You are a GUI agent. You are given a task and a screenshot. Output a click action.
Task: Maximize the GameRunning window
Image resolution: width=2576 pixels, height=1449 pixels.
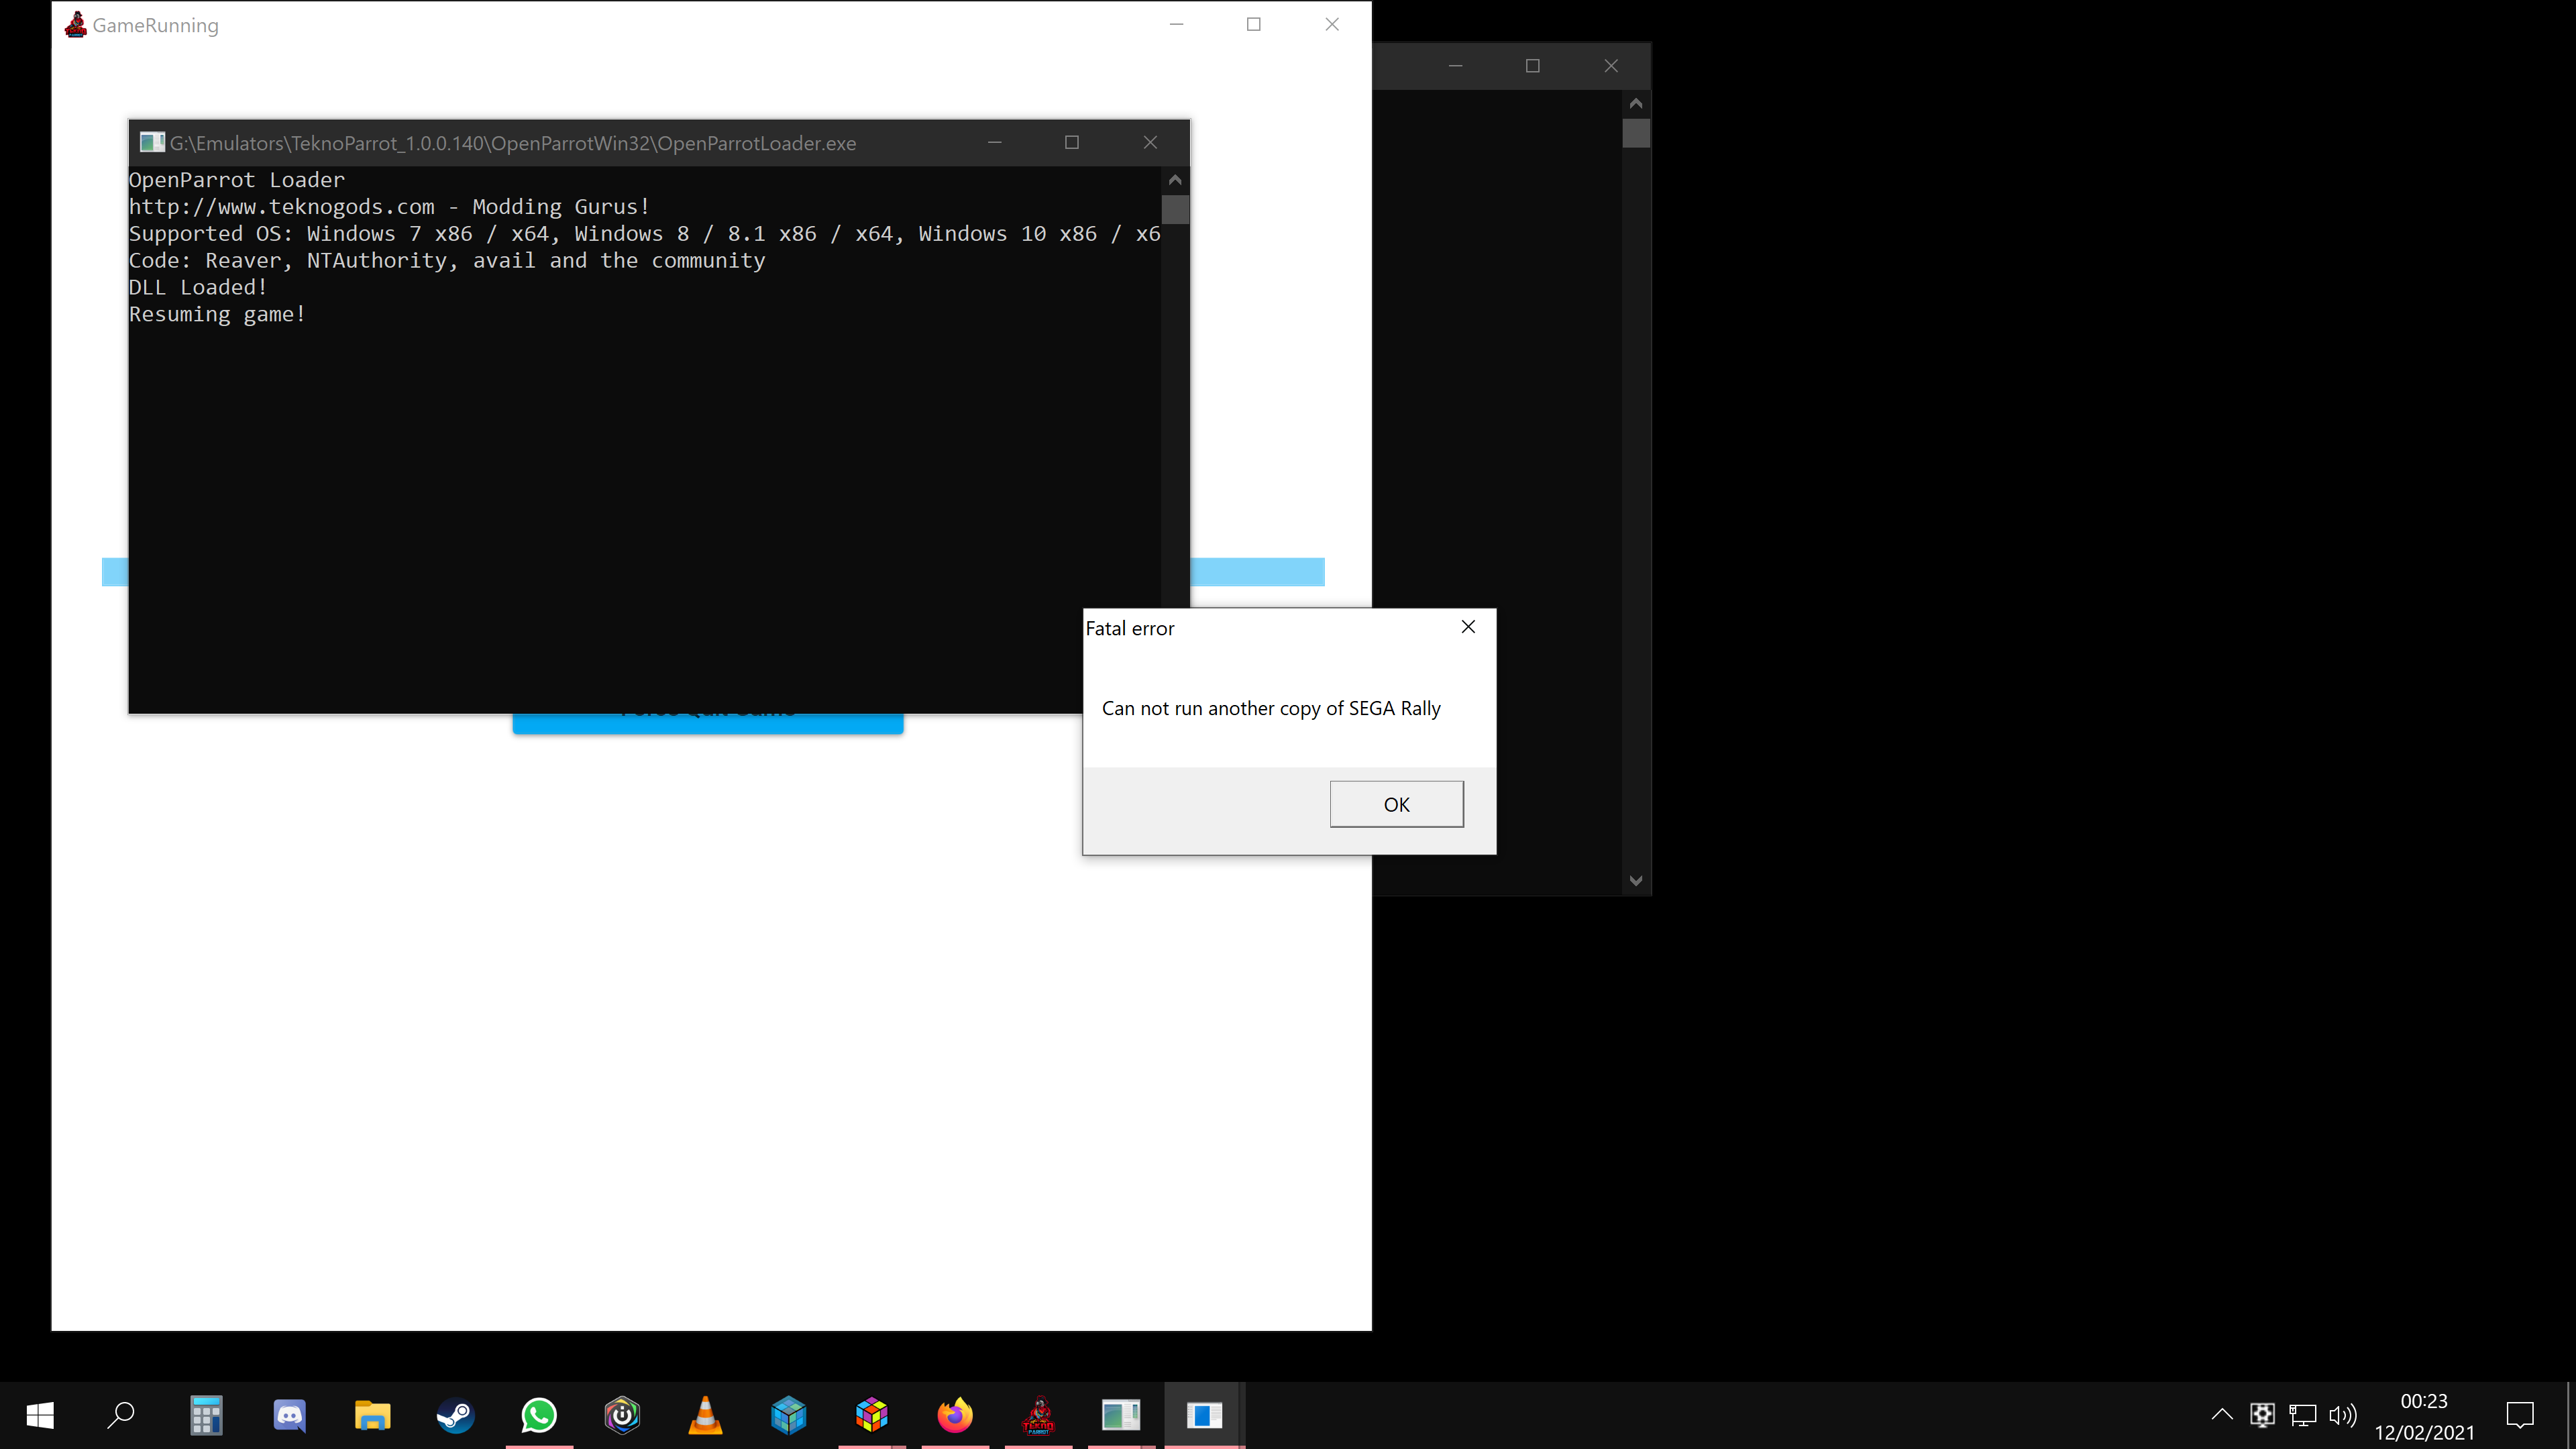point(1253,24)
